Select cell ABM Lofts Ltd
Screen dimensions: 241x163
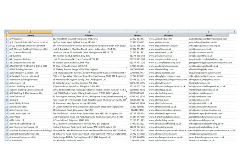click(30, 120)
